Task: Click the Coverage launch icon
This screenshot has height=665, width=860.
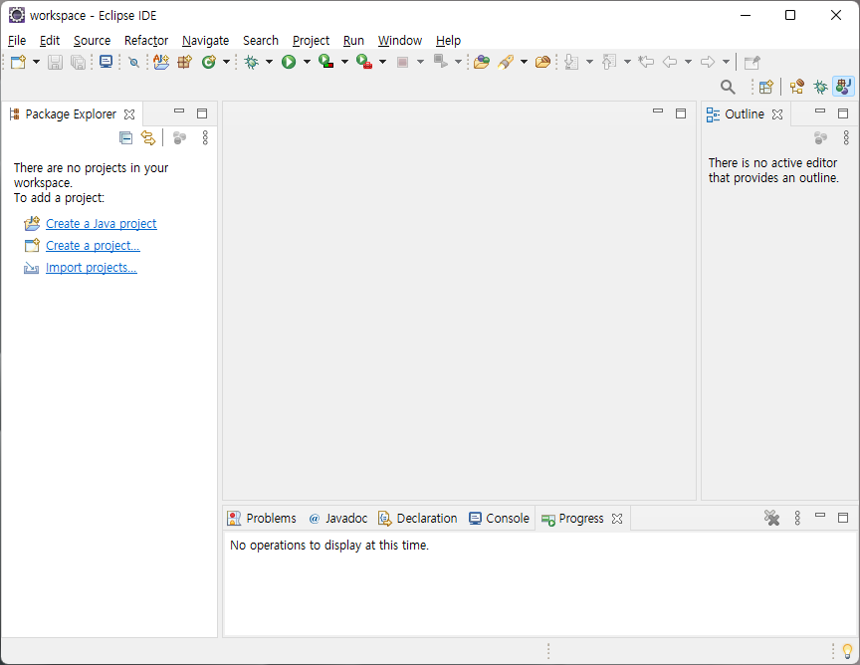Action: click(x=326, y=62)
